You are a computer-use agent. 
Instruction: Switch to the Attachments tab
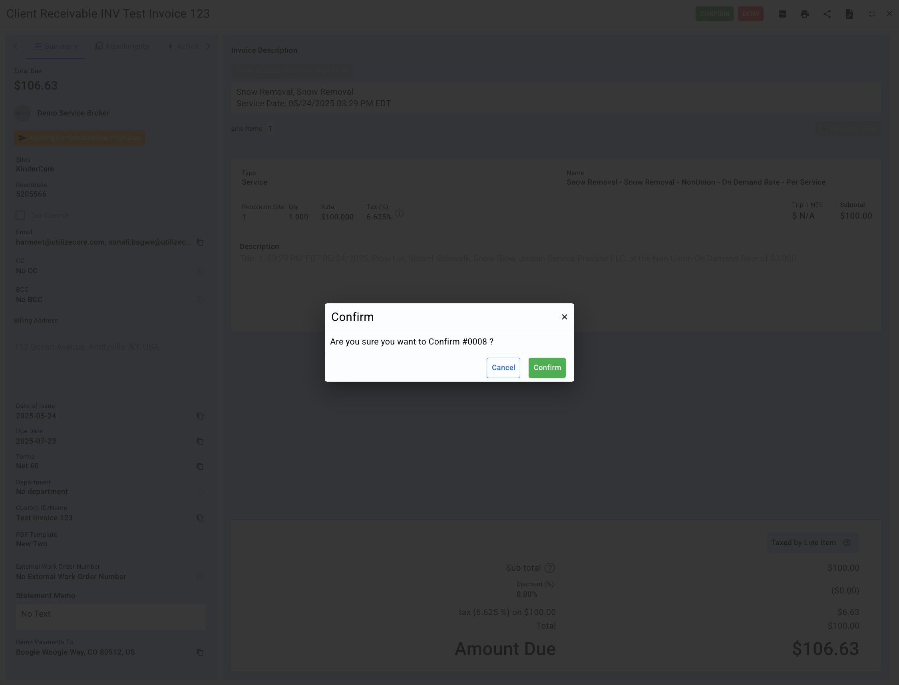pyautogui.click(x=122, y=46)
